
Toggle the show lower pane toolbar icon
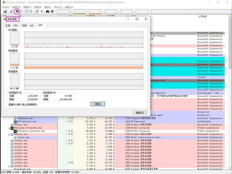point(26,12)
